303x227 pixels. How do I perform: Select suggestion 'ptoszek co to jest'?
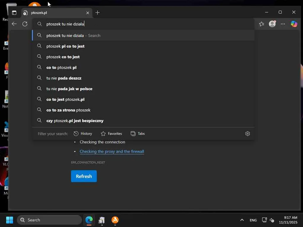pyautogui.click(x=143, y=57)
